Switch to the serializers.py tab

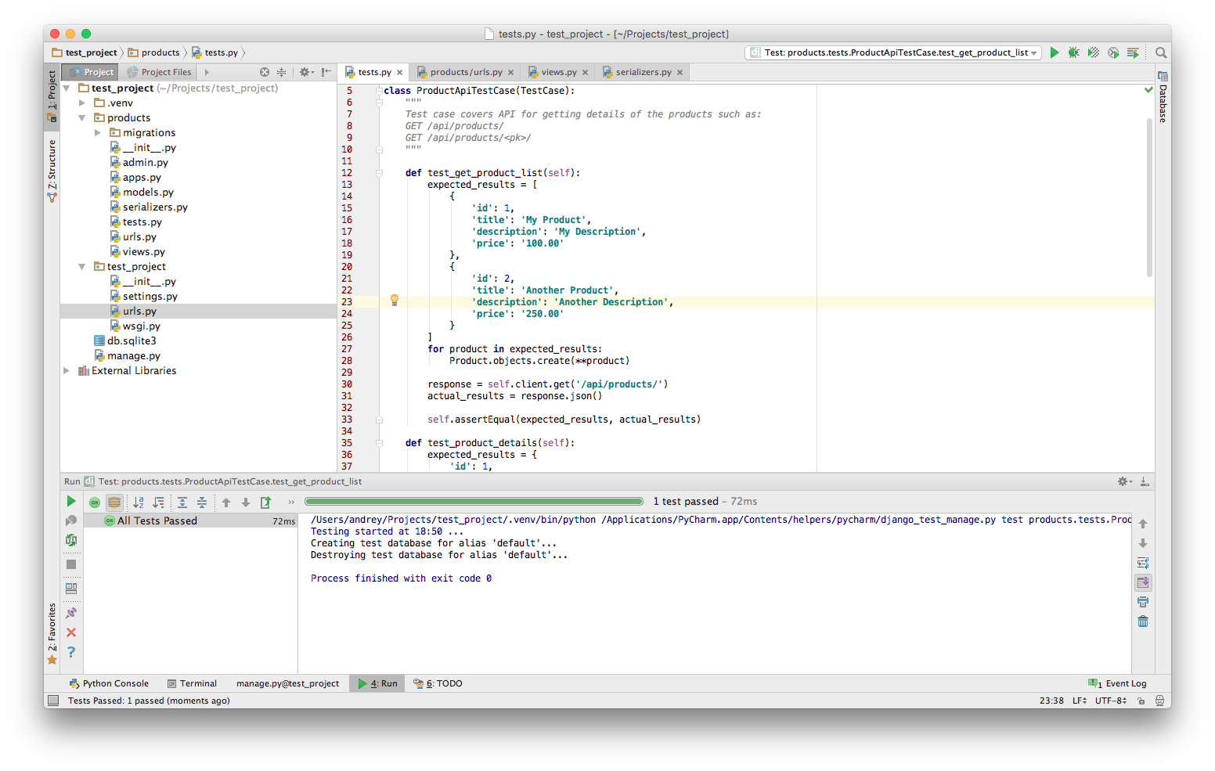click(x=642, y=71)
